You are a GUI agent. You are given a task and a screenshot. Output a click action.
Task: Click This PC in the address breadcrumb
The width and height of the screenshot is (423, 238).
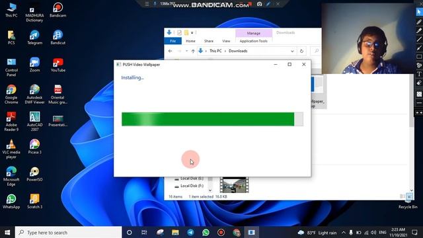pos(215,51)
